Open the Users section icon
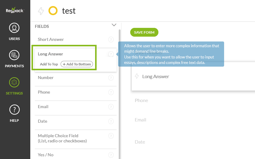This screenshot has height=159, width=255. click(x=14, y=28)
